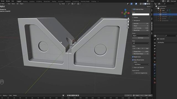Screen dimensions: 177x99
Task: Open the Object Mode dropdown
Action: (x=3, y=4)
